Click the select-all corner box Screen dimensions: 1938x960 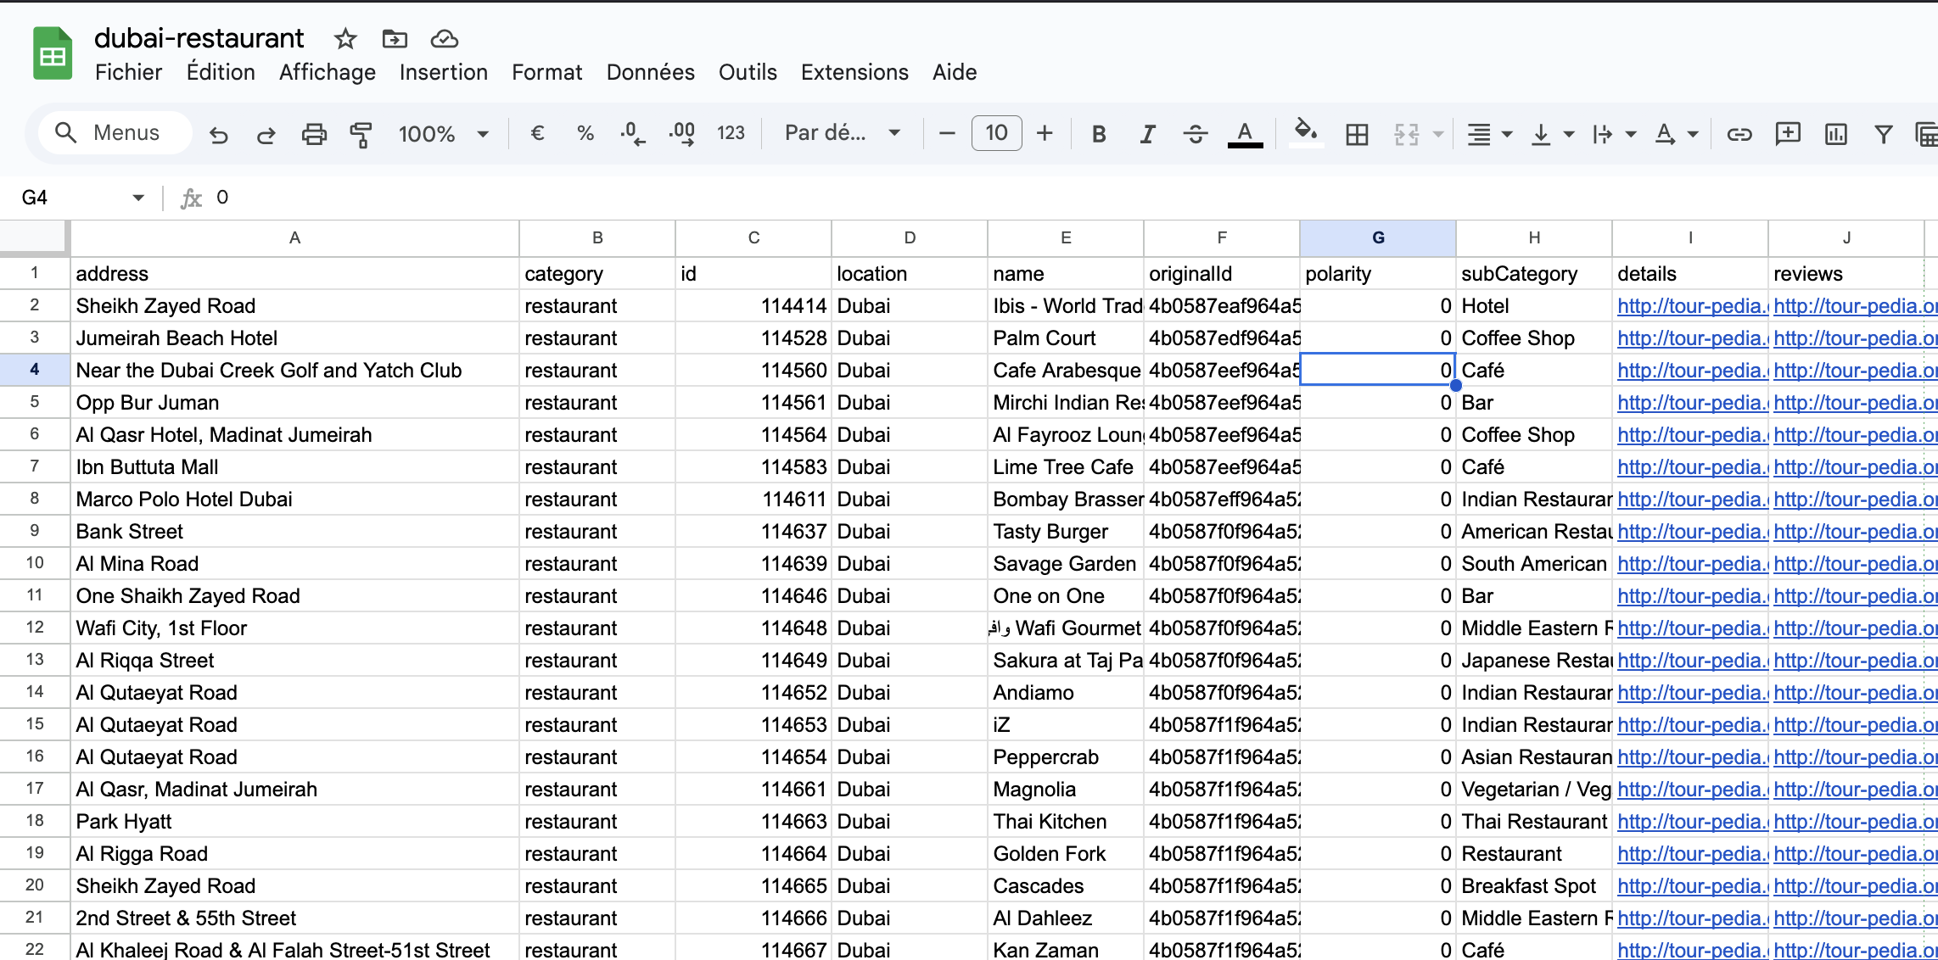pyautogui.click(x=34, y=238)
